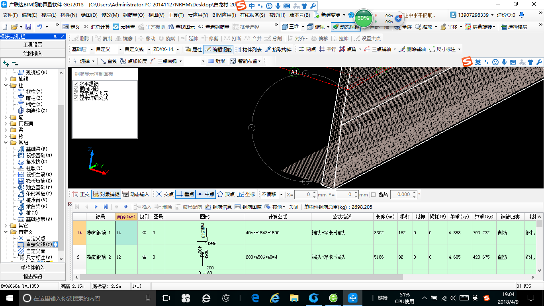Viewport: 544px width, 306px height.
Task: Go to next rebar record arrow
Action: pos(96,207)
